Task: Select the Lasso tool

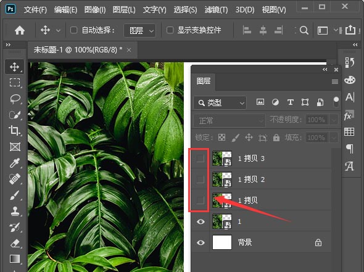Action: point(15,99)
